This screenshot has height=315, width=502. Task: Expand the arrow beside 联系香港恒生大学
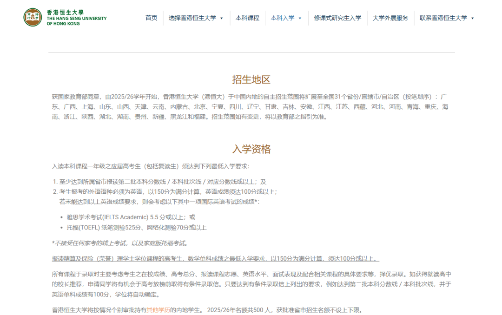[473, 19]
